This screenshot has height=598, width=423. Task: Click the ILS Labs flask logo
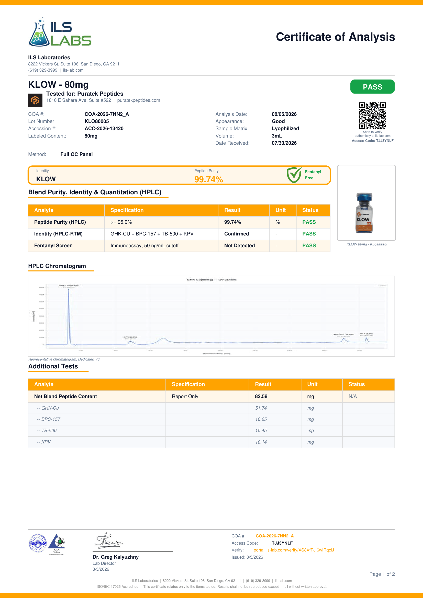(x=60, y=32)
